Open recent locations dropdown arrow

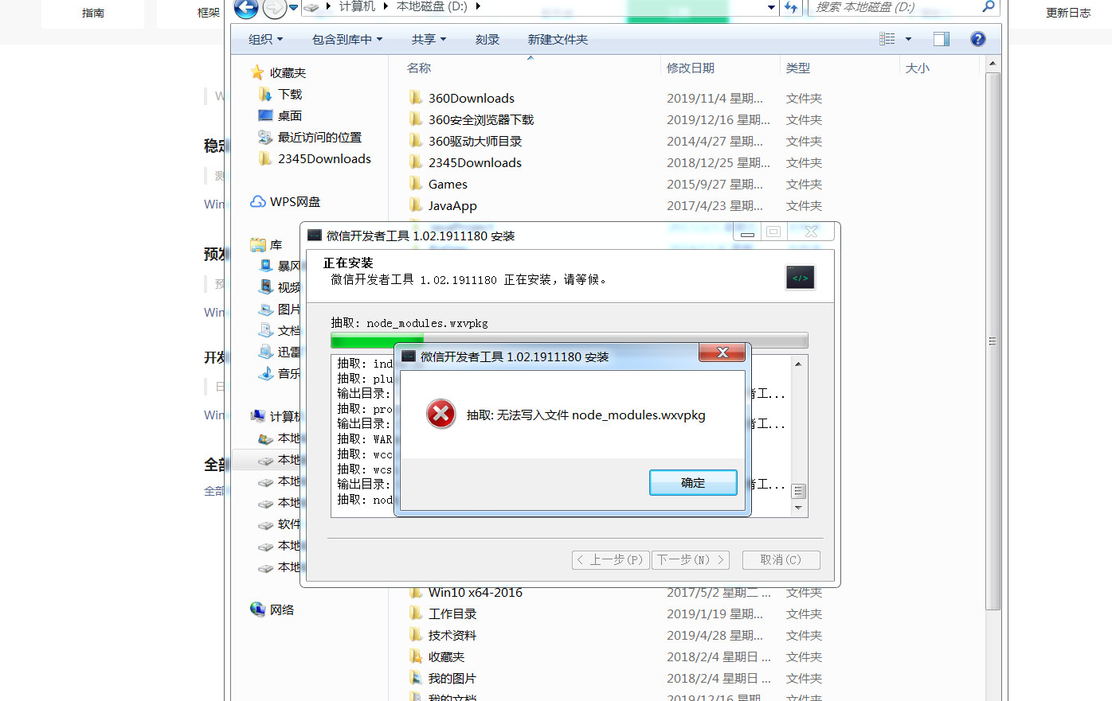point(293,7)
